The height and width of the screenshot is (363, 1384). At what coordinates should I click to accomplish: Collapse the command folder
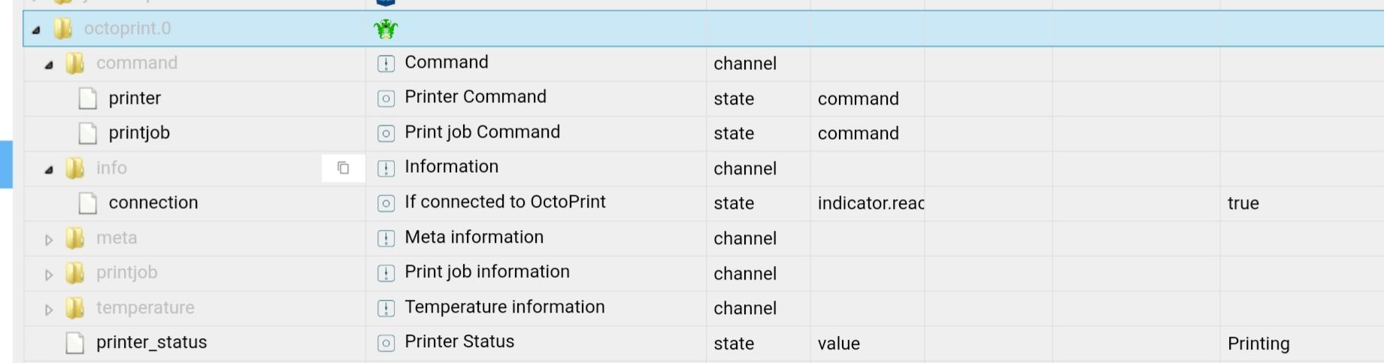click(49, 65)
